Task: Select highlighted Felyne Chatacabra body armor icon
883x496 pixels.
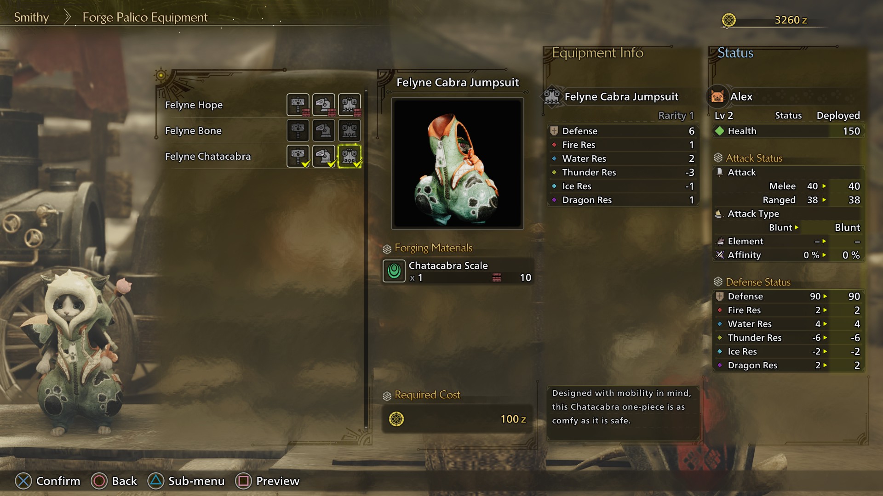Action: (350, 156)
